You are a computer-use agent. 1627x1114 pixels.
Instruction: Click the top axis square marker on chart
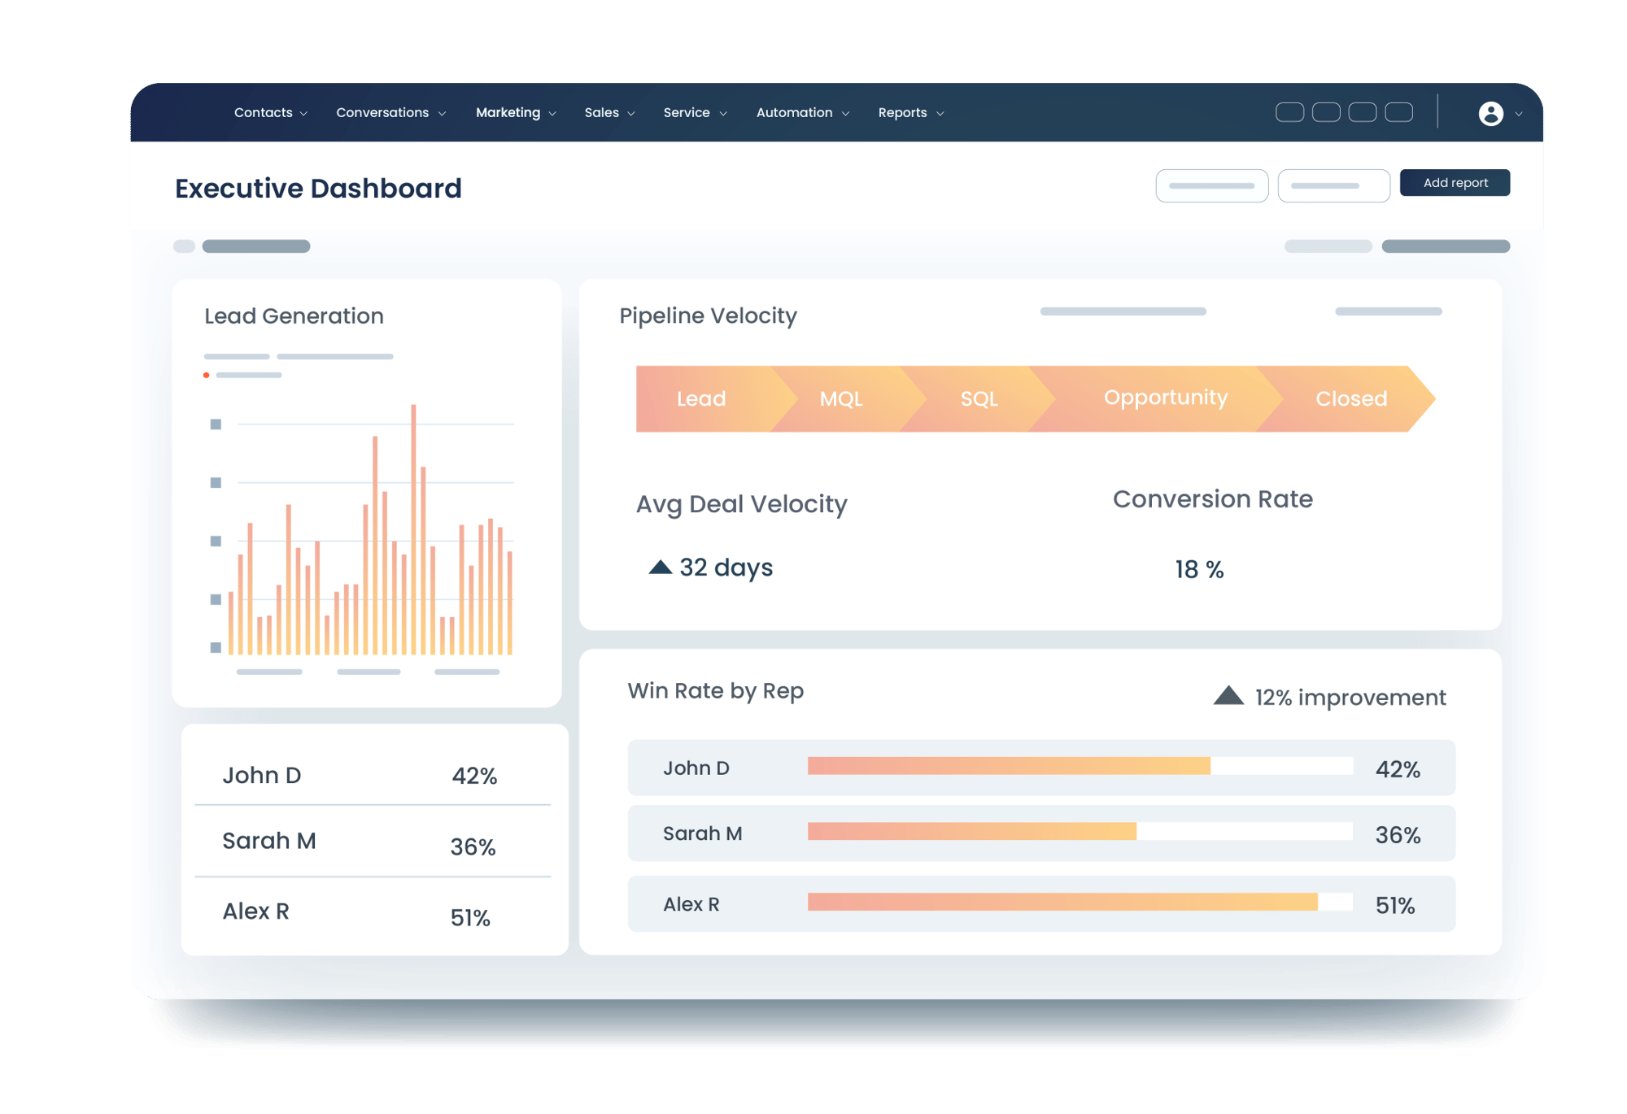tap(216, 424)
